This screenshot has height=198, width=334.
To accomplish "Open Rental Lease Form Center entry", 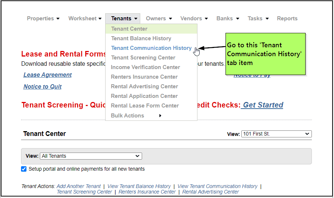I will tap(145, 106).
